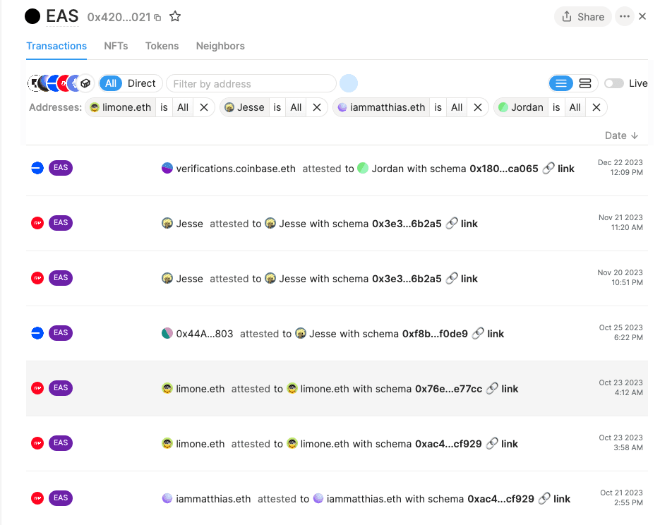Click the 0x44A...803 sender address
This screenshot has height=525, width=672.
(x=205, y=334)
